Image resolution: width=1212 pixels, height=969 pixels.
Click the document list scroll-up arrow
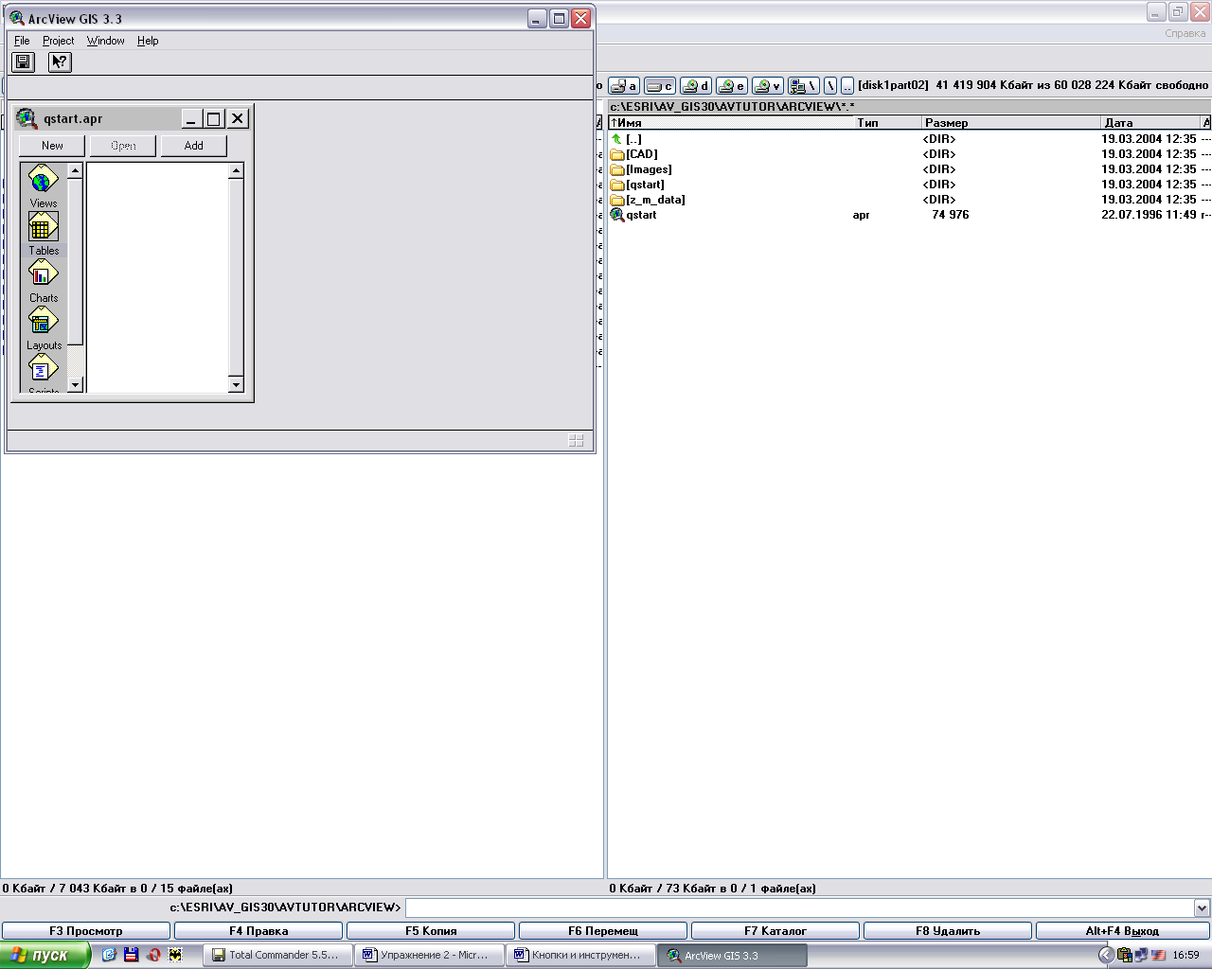point(237,171)
